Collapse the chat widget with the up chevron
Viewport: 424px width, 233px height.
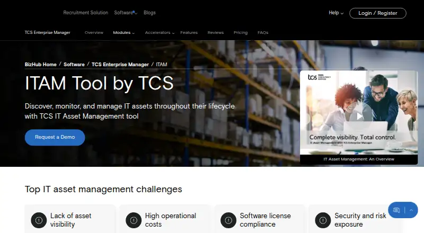pyautogui.click(x=411, y=210)
